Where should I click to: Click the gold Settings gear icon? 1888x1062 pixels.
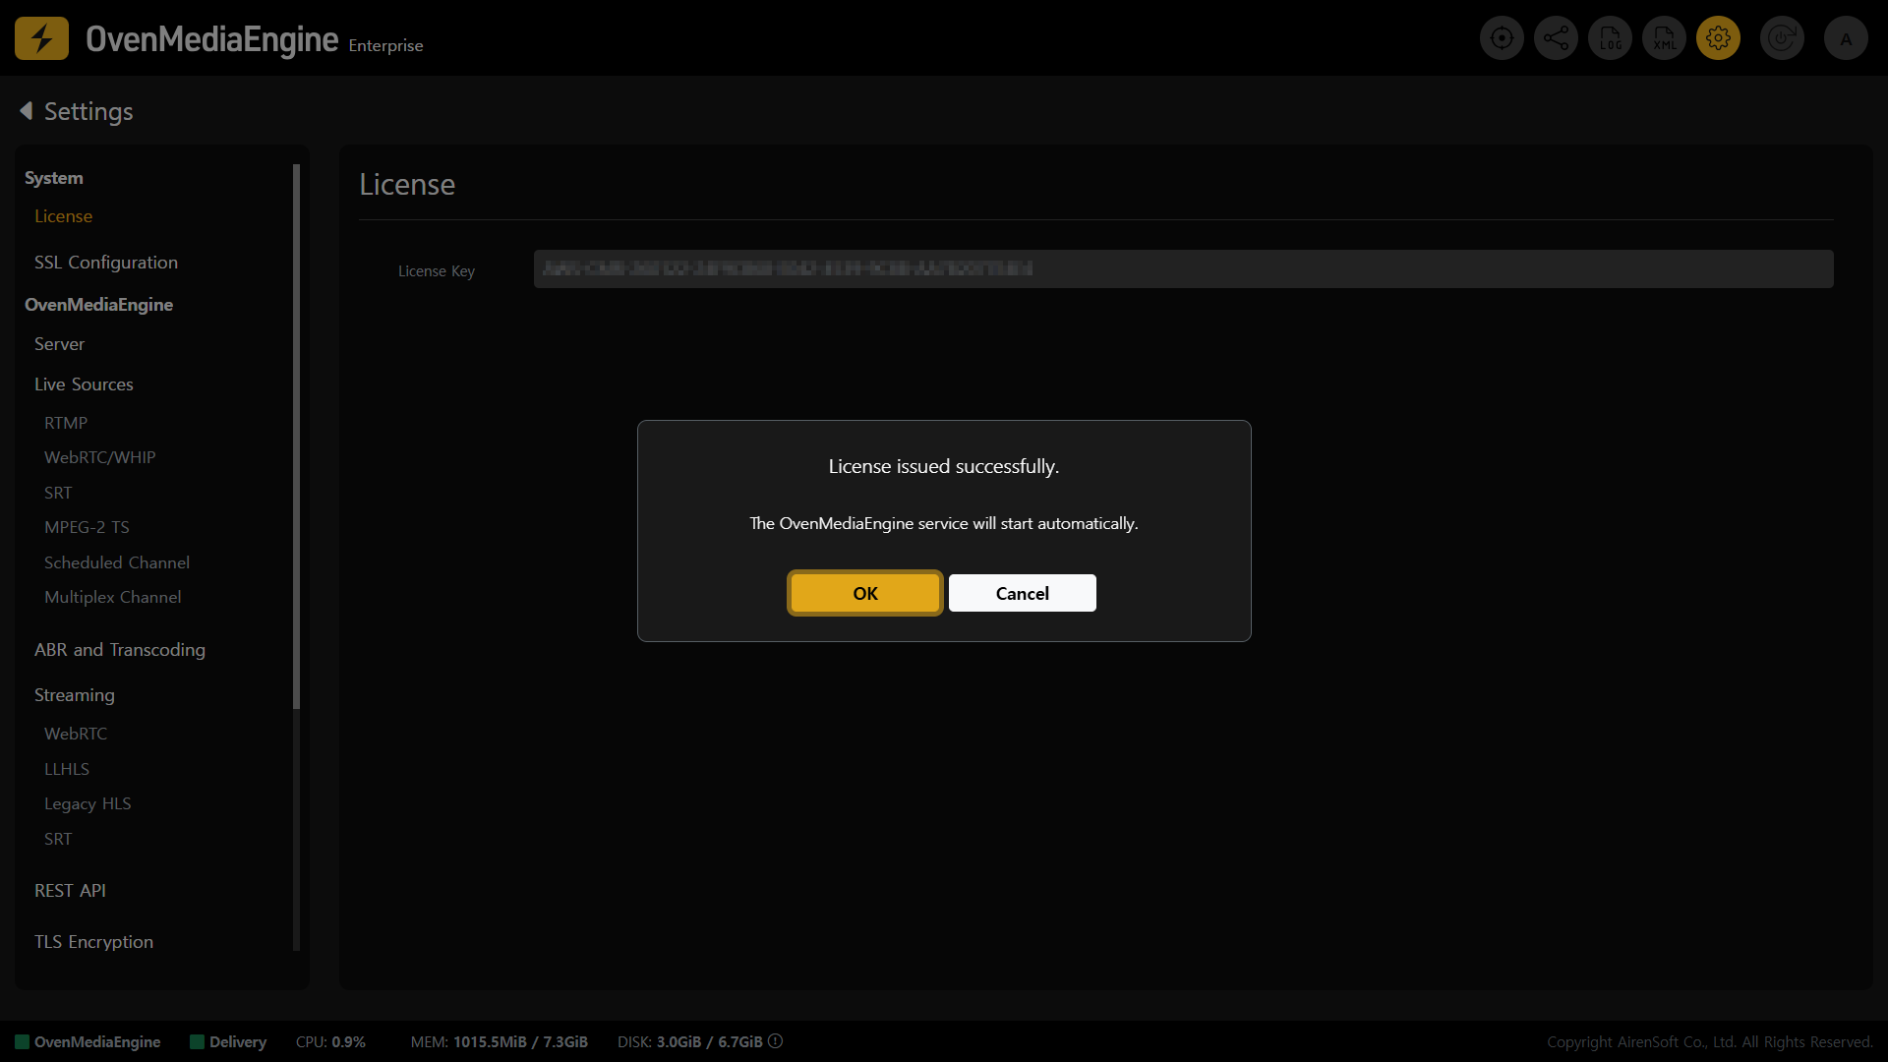point(1718,38)
